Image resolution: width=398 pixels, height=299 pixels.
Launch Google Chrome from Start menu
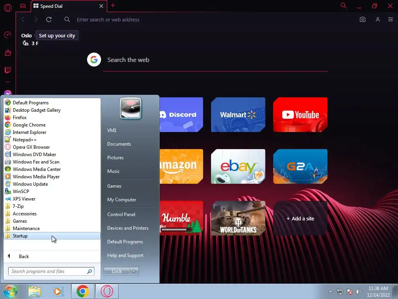[x=52, y=125]
